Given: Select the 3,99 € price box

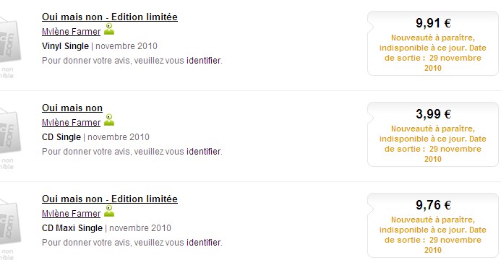Looking at the screenshot, I should pyautogui.click(x=433, y=134).
